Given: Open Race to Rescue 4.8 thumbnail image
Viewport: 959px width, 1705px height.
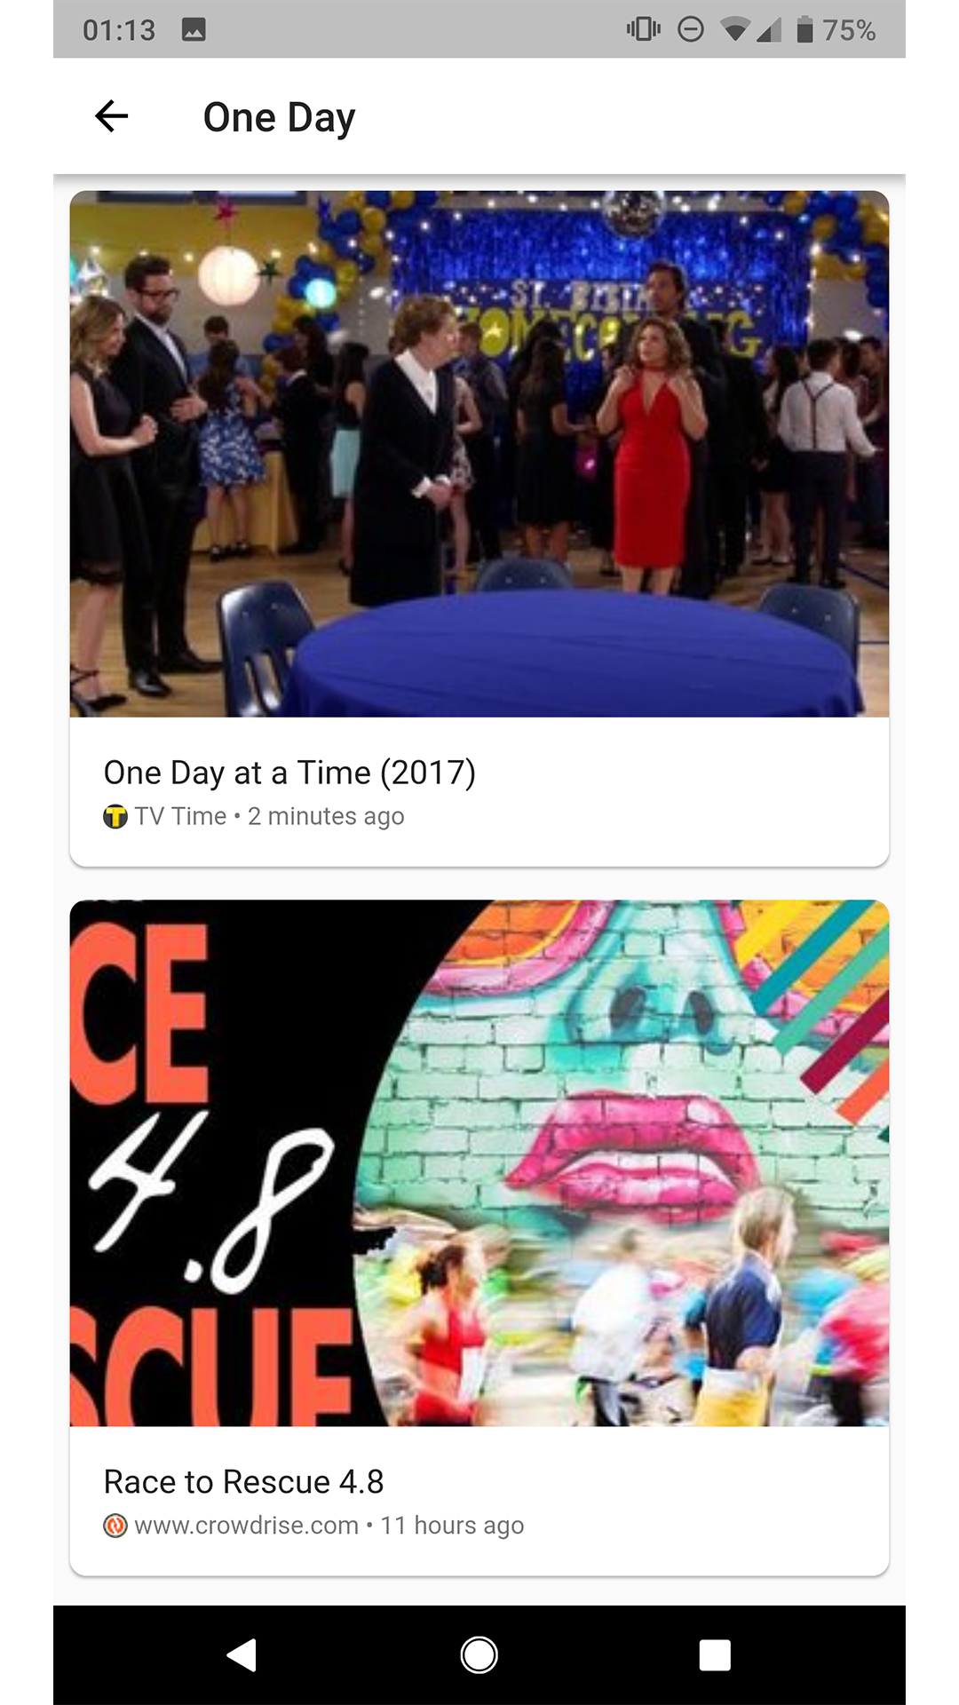Looking at the screenshot, I should 479,1163.
